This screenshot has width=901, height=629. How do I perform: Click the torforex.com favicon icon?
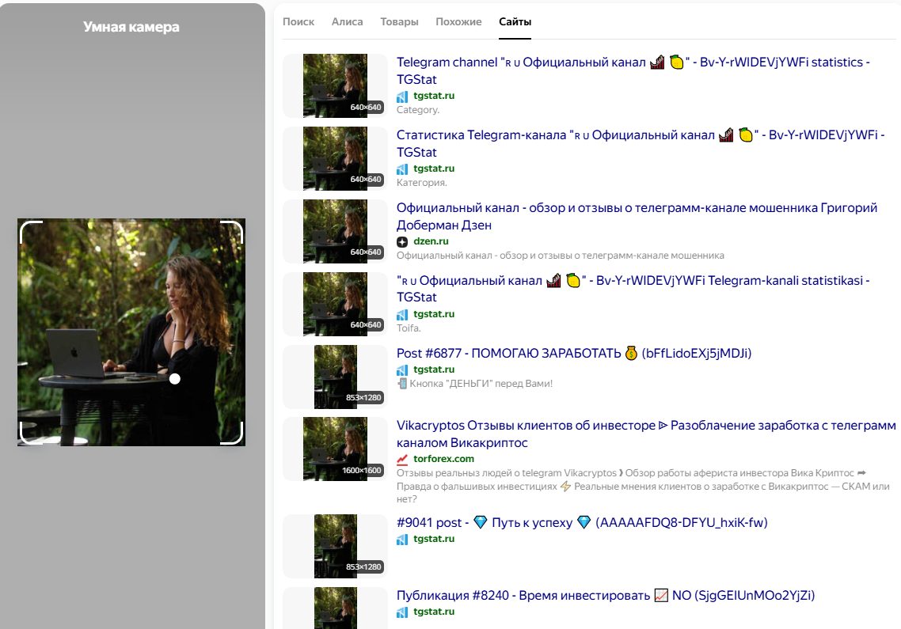[x=402, y=459]
